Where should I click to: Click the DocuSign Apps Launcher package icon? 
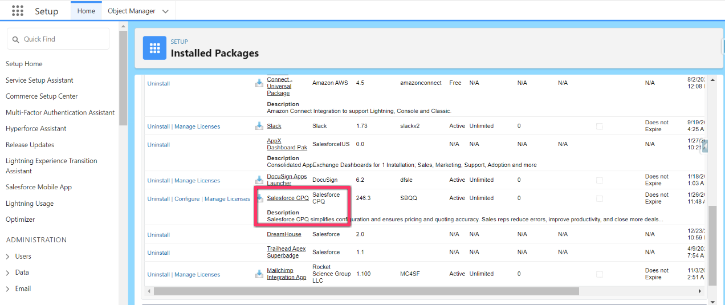point(259,180)
